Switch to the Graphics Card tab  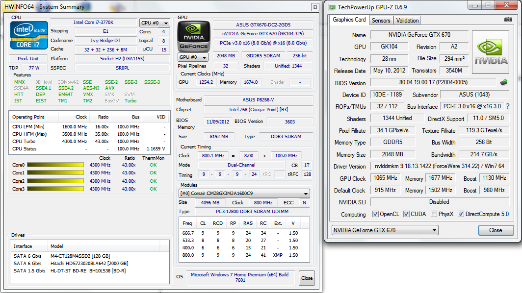point(349,20)
